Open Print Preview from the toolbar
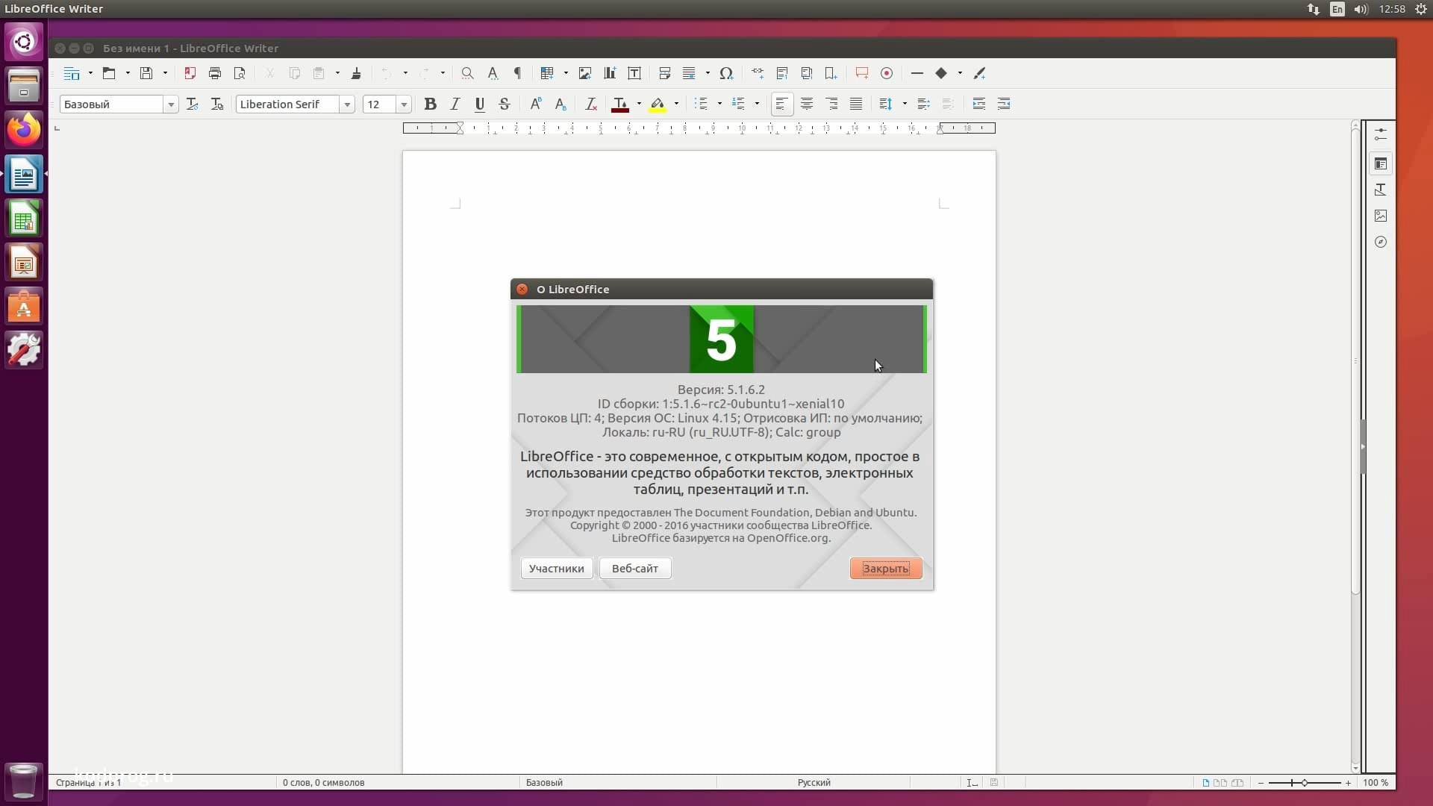This screenshot has height=806, width=1433. point(240,73)
